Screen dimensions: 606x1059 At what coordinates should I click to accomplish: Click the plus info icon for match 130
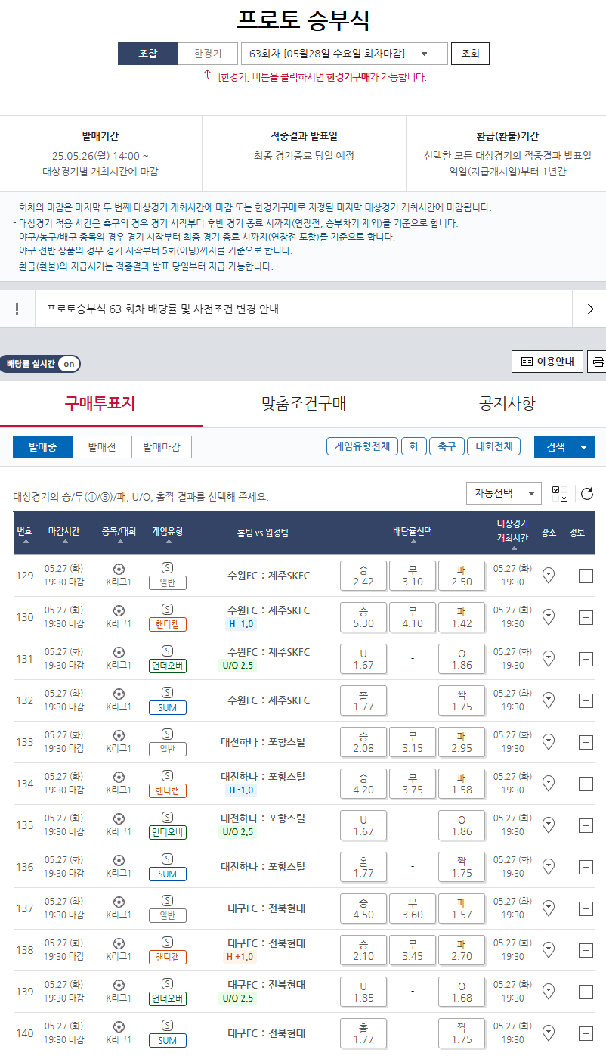coord(586,617)
